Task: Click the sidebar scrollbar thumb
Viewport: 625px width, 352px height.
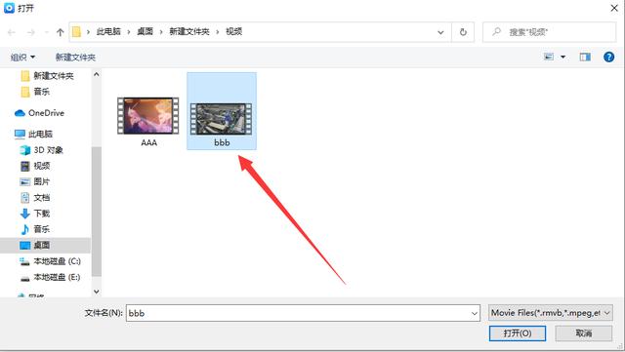Action: point(96,212)
